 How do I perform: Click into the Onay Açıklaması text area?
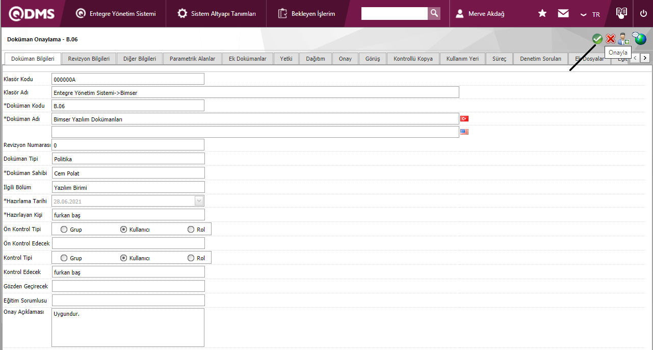pos(128,327)
